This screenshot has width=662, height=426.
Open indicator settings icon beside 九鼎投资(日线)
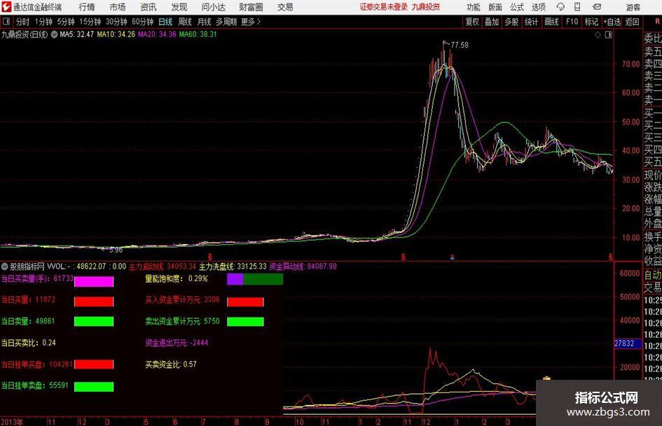pyautogui.click(x=54, y=34)
